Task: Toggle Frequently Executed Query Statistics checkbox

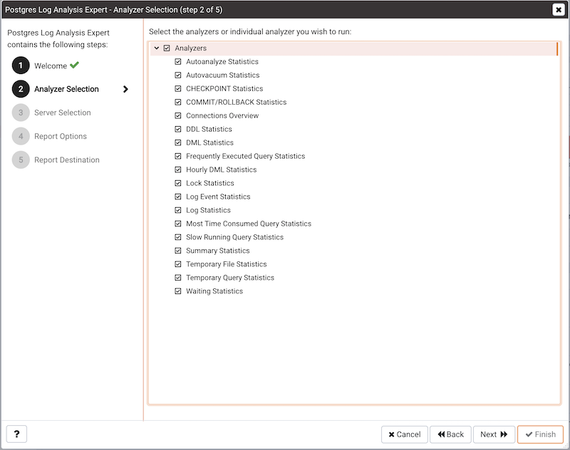Action: pyautogui.click(x=177, y=156)
